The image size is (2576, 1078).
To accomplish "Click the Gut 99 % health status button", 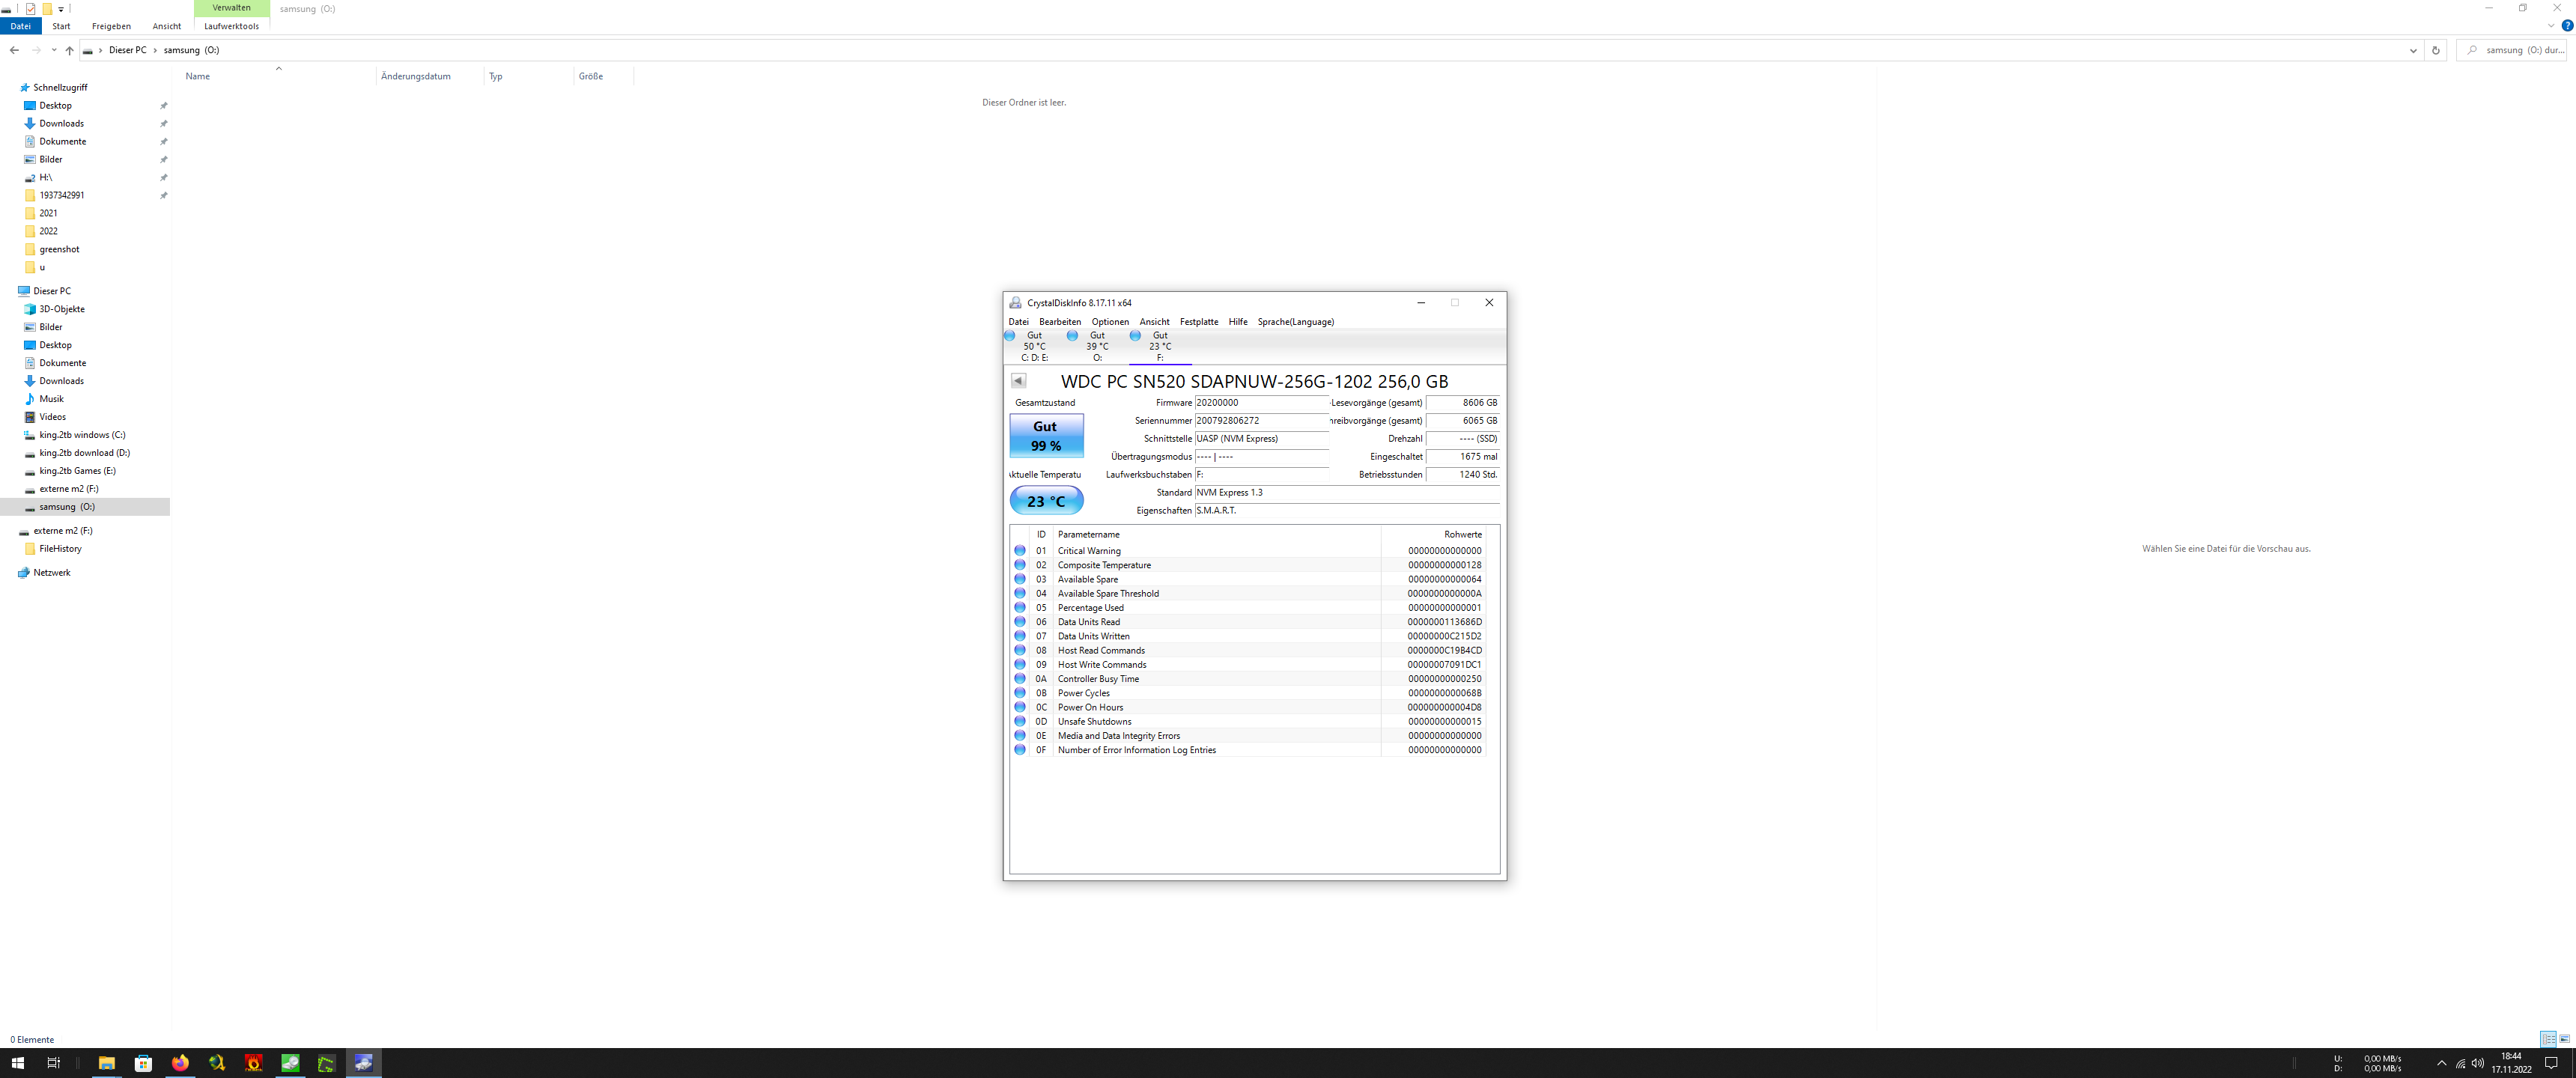I will coord(1046,436).
